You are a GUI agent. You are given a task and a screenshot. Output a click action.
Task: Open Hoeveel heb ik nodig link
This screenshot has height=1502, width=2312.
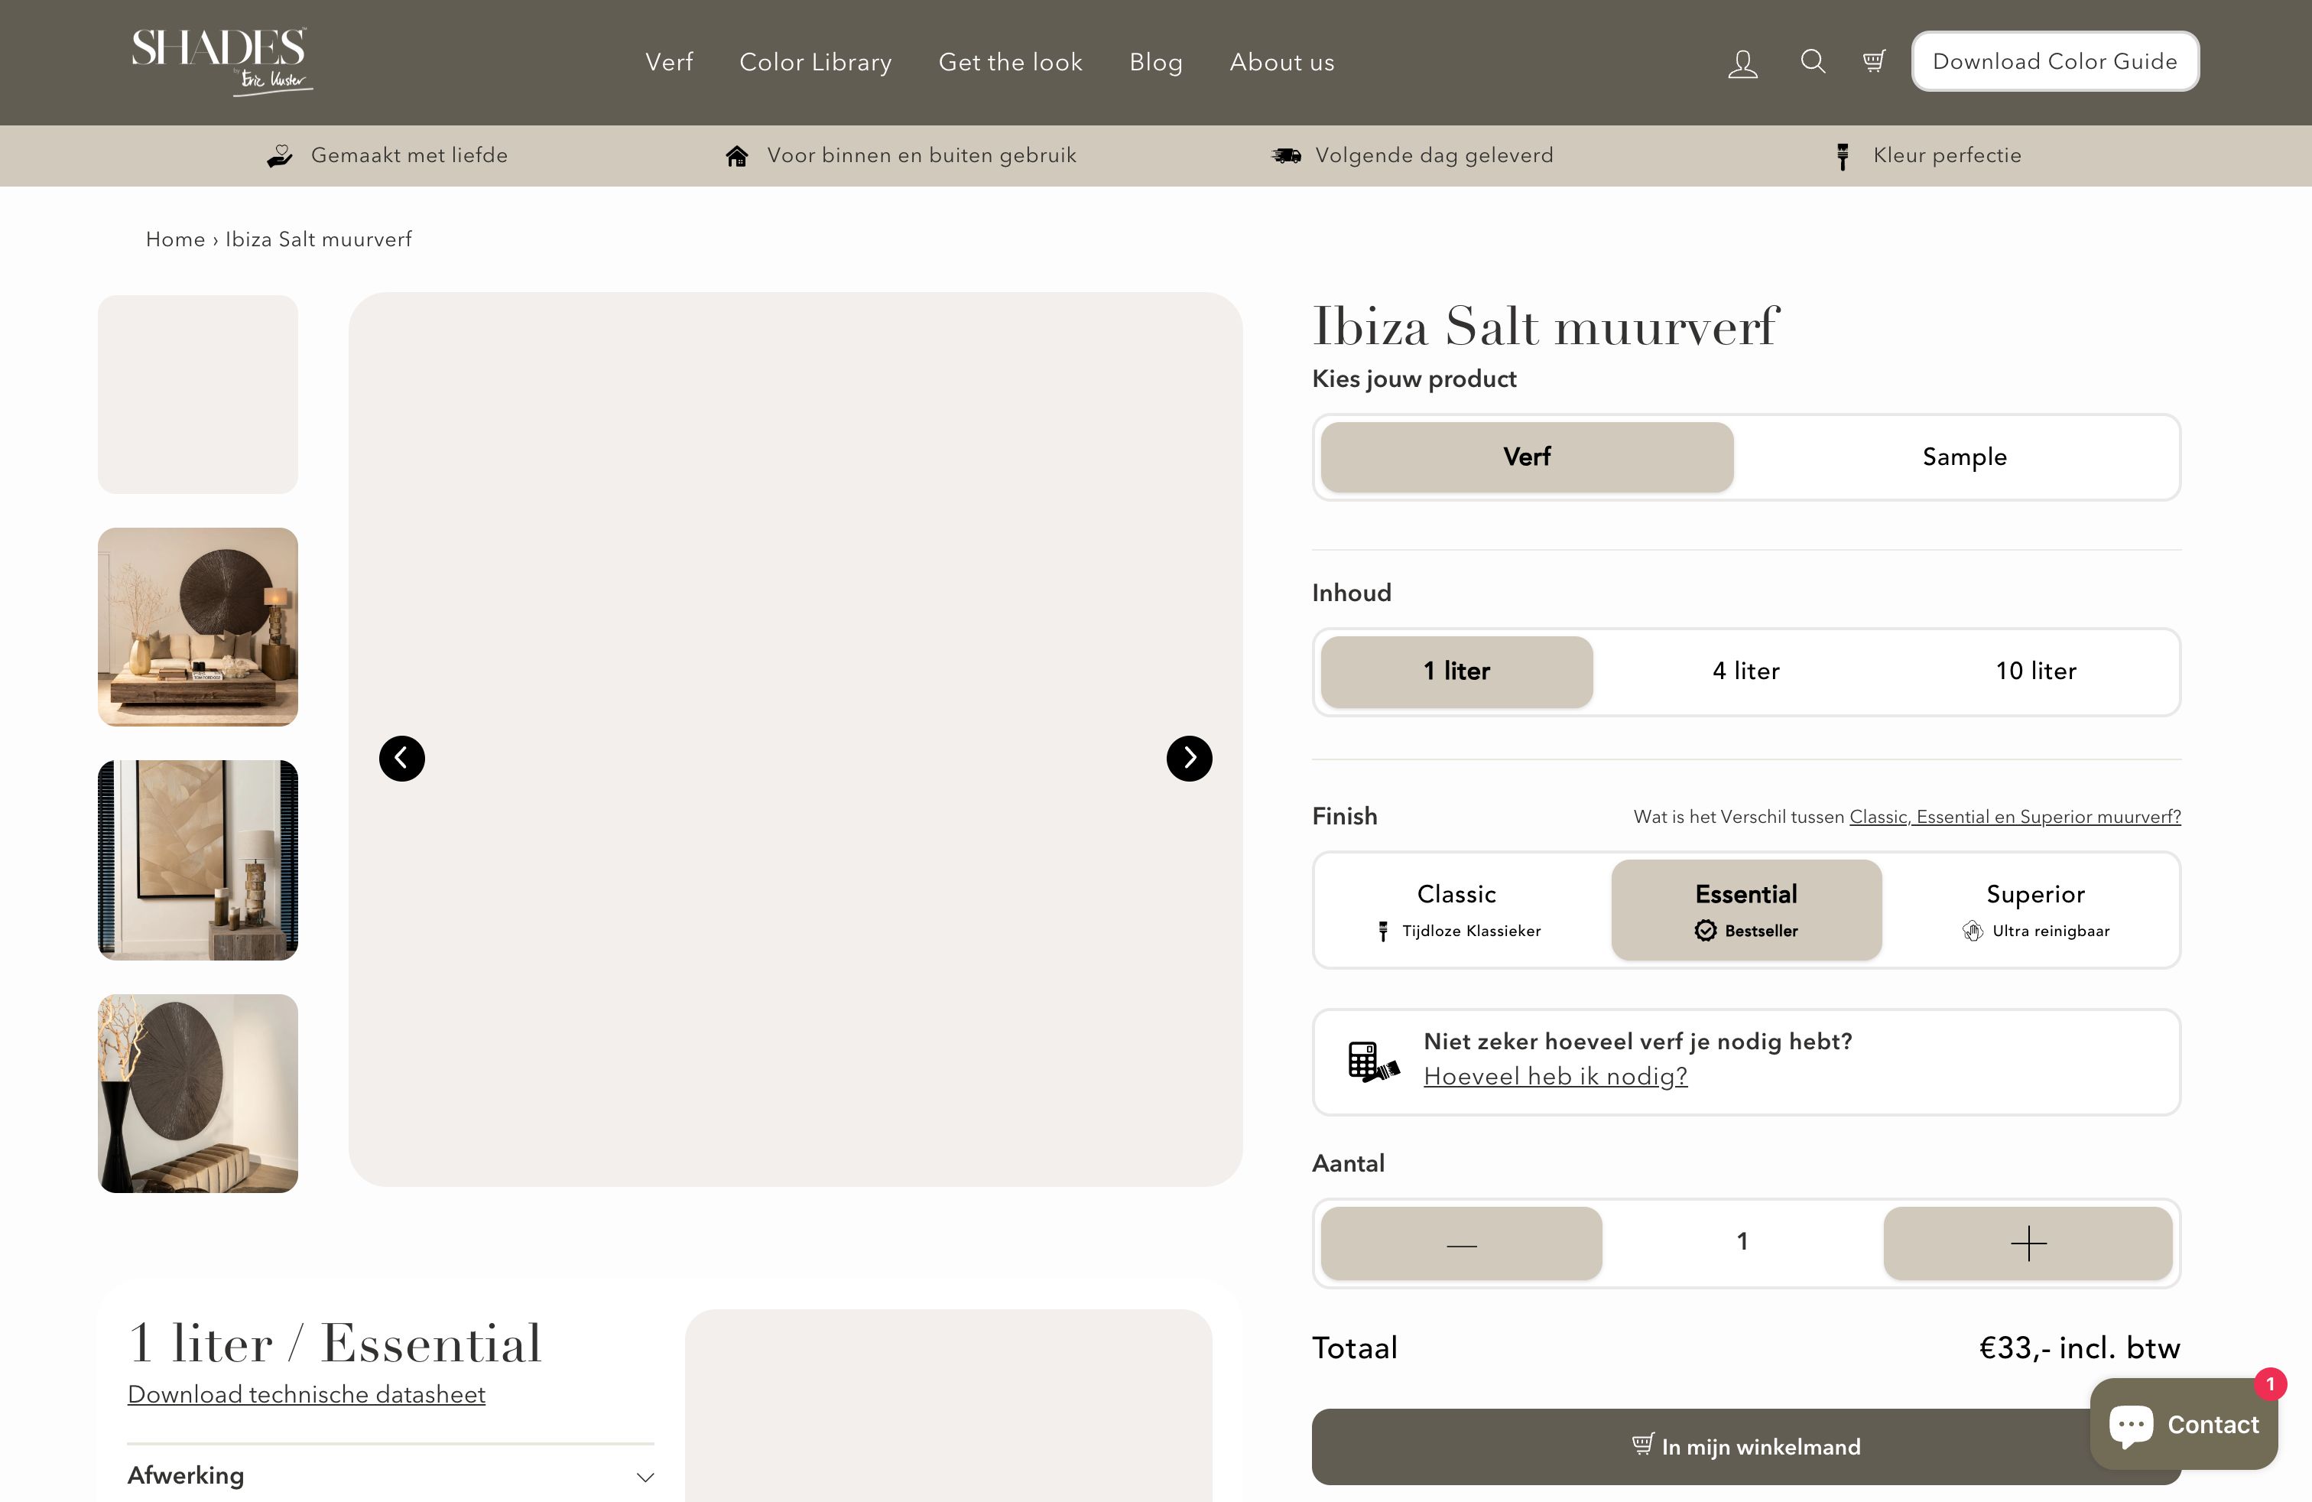[1554, 1077]
